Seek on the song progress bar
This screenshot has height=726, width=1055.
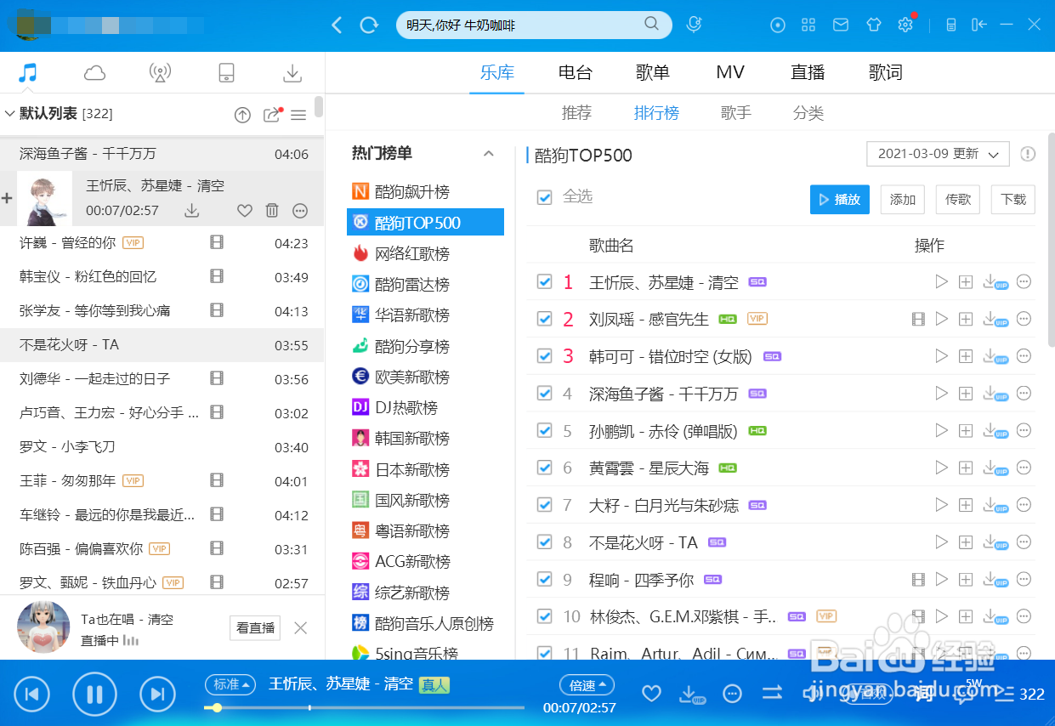coord(365,707)
